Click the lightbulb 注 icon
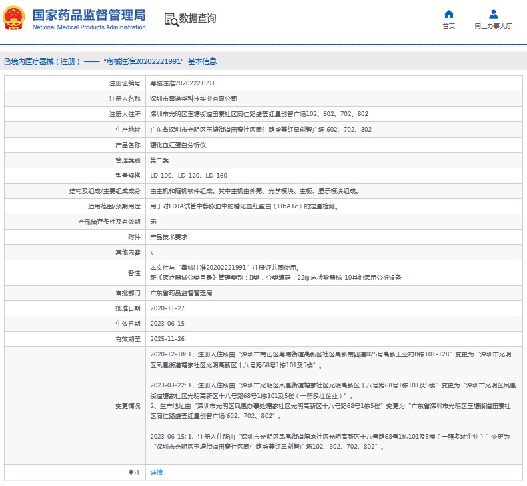This screenshot has height=486, width=527. (x=131, y=473)
